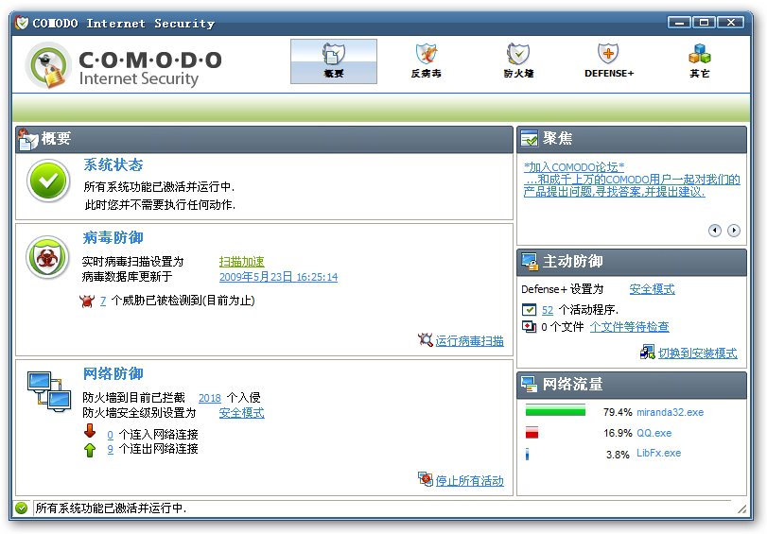
Task: Show the next news item in 聚焦
Action: 734,231
